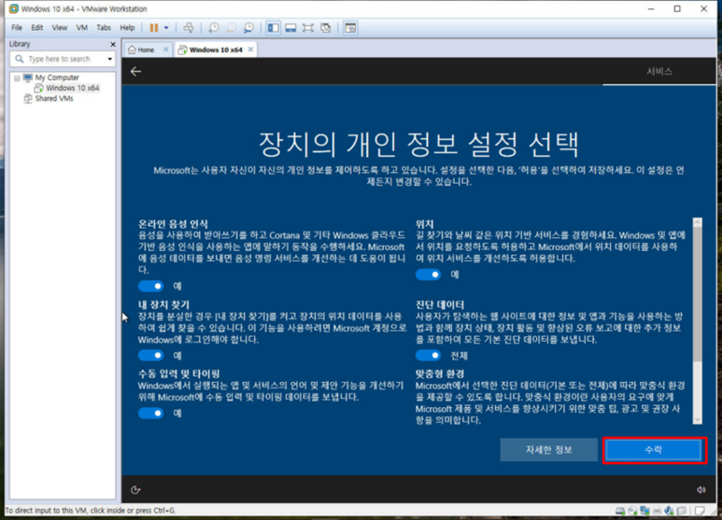Click the 자세한 정보 button

549,450
